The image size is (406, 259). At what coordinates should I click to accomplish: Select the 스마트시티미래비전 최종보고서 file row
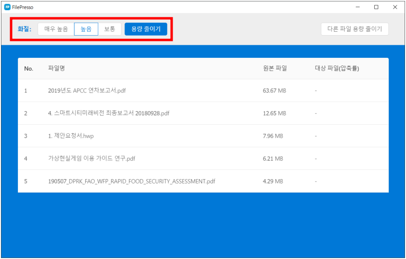pos(108,113)
